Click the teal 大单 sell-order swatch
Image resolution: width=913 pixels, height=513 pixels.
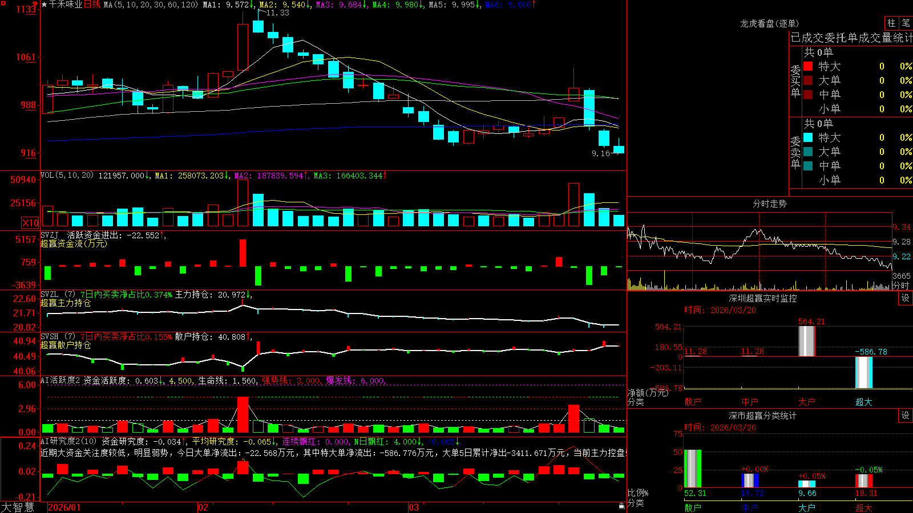808,152
